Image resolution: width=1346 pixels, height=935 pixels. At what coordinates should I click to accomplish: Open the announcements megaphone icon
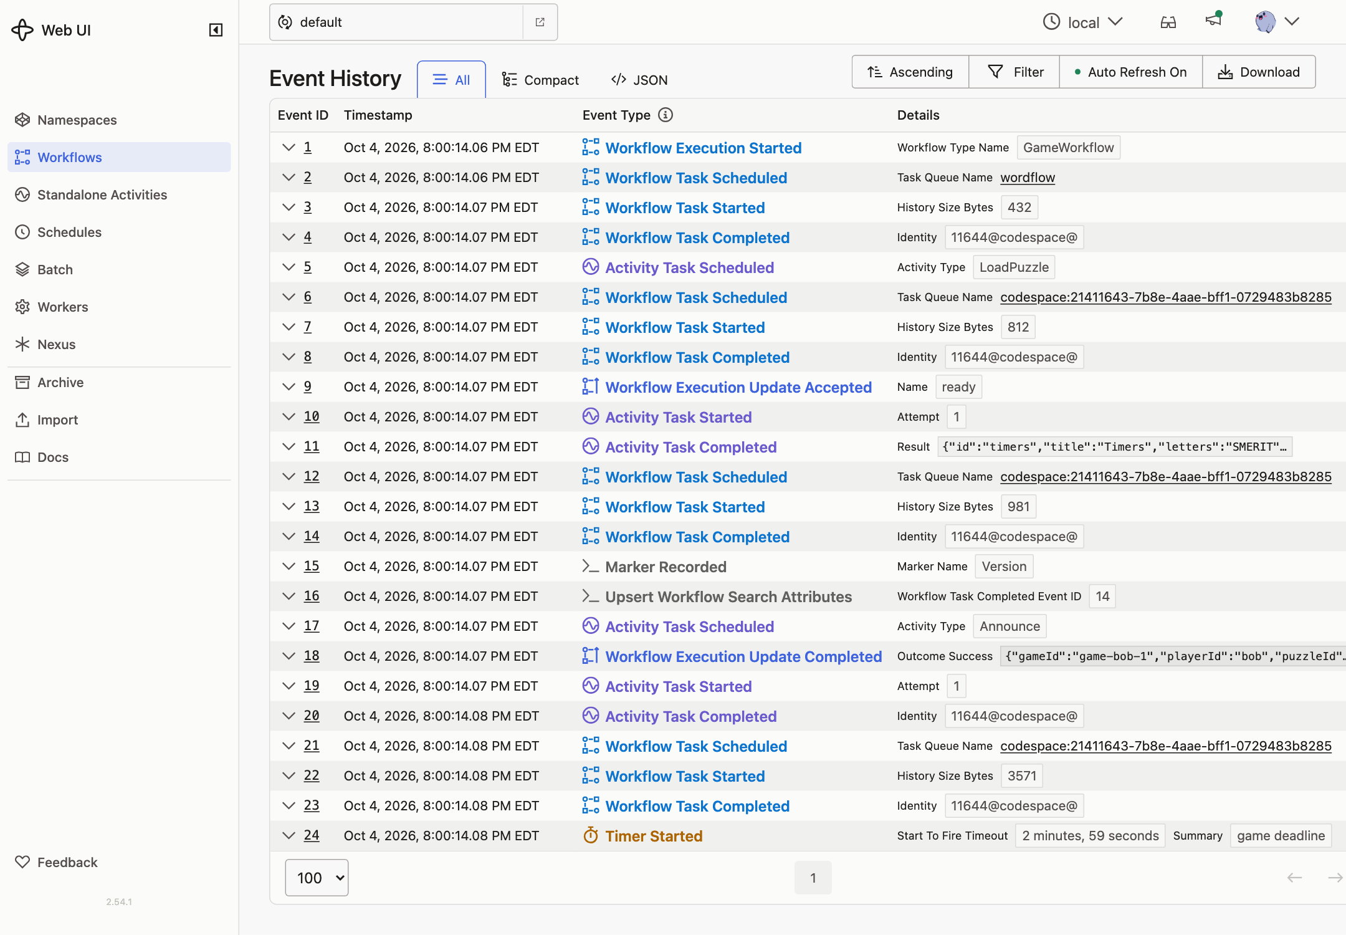[1213, 20]
